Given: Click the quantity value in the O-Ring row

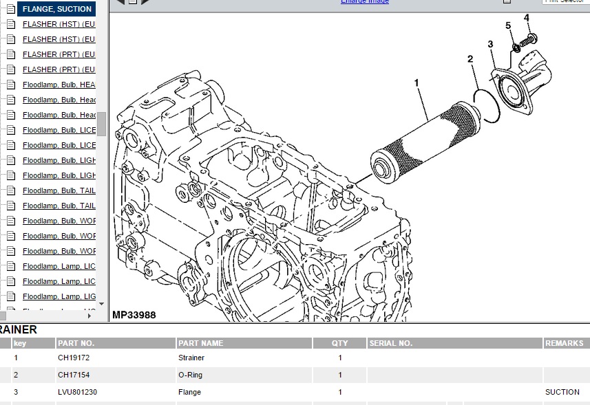Looking at the screenshot, I should pyautogui.click(x=340, y=375).
